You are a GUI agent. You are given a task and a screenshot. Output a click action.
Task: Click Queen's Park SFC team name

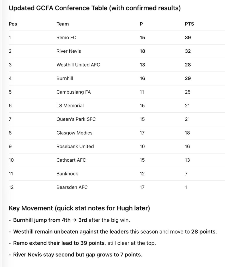[x=76, y=119]
